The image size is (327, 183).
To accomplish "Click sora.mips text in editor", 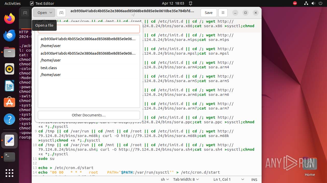I will click(x=219, y=40).
